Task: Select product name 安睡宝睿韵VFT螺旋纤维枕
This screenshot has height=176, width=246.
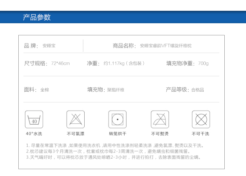Action: coord(166,46)
